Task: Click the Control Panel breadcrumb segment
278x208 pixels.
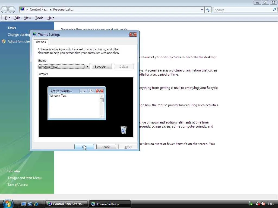Action: (39, 9)
